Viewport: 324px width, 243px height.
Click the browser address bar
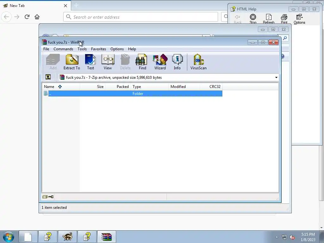[x=140, y=17]
